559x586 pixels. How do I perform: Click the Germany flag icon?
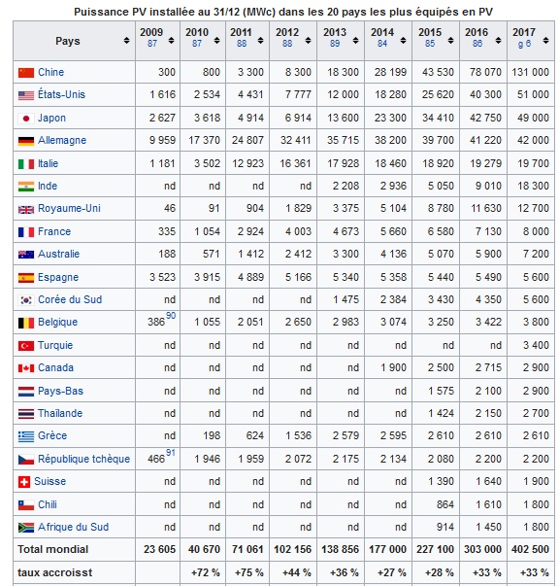pyautogui.click(x=26, y=141)
